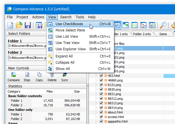
Task: Click the magnifier Search toolbar icon
Action: click(x=163, y=25)
